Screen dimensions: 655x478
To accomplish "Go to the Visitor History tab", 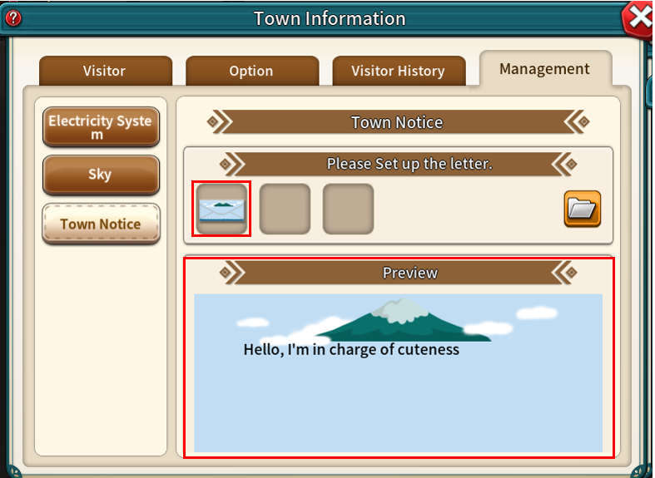I will [398, 71].
